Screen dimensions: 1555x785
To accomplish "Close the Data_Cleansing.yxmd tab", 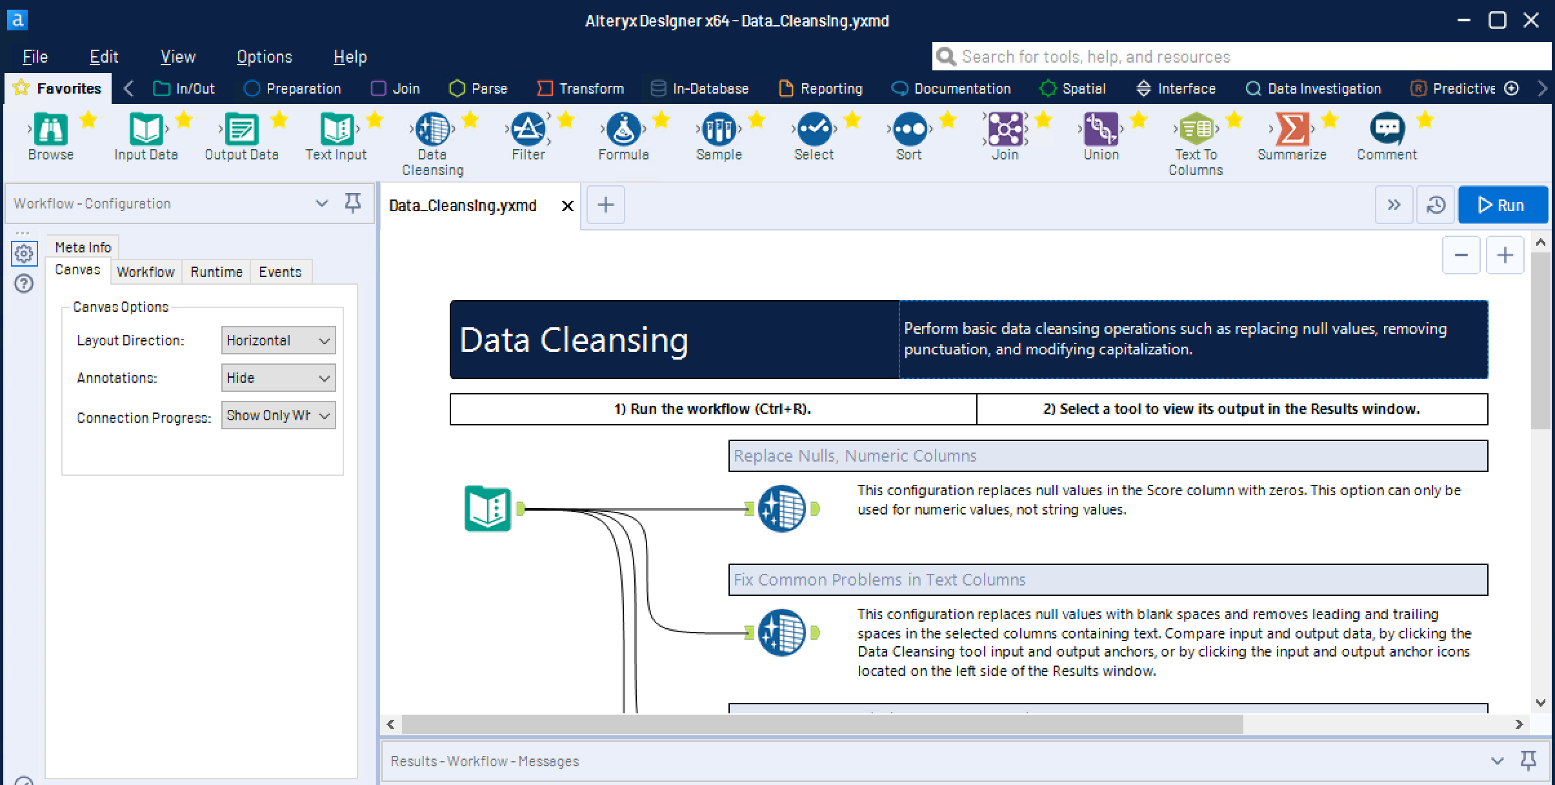I will 567,206.
